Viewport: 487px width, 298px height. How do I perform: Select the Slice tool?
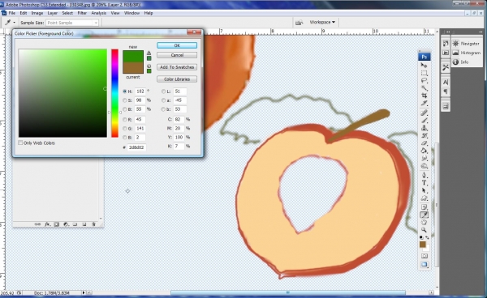click(x=424, y=103)
